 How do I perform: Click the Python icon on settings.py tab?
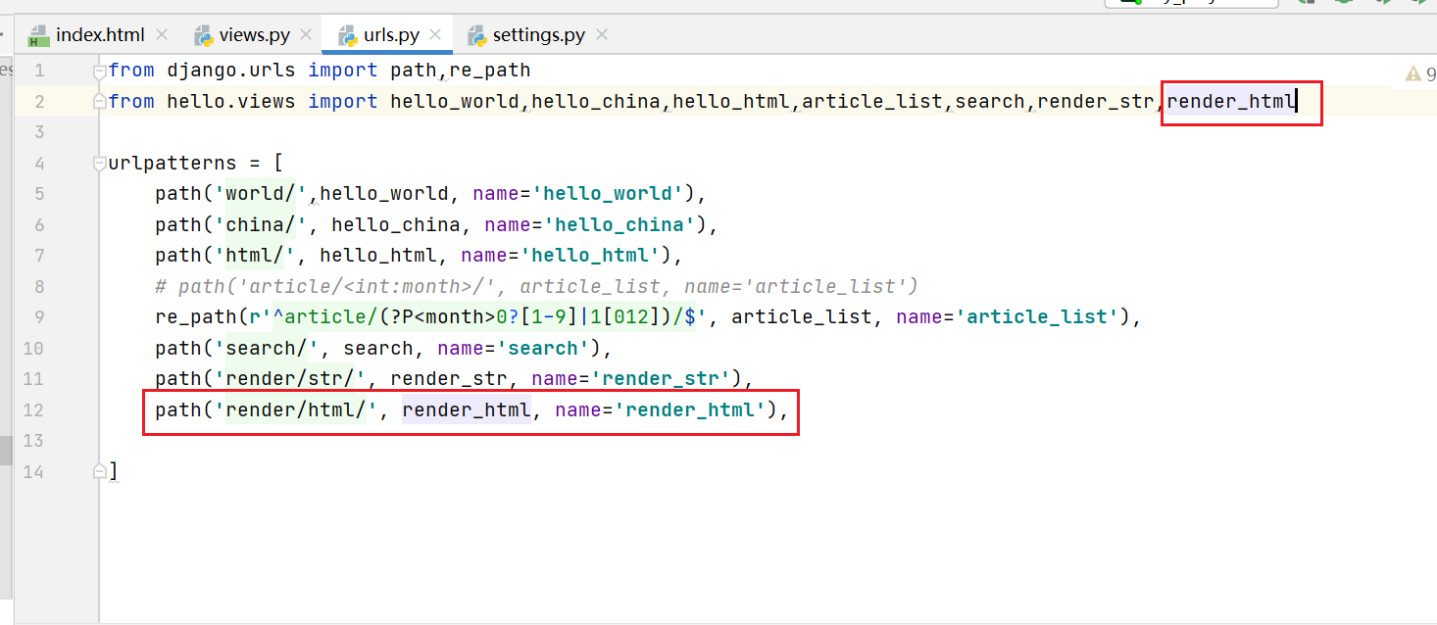coord(477,36)
